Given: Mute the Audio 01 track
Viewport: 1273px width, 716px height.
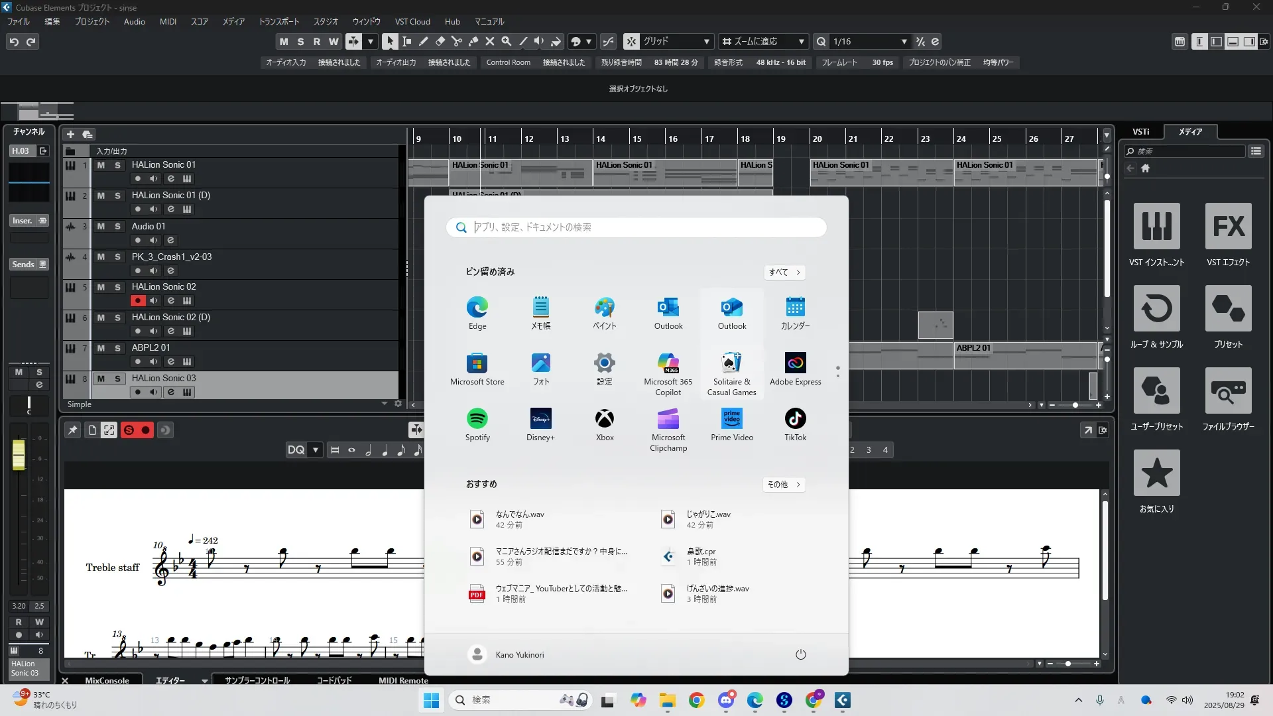Looking at the screenshot, I should [x=101, y=226].
